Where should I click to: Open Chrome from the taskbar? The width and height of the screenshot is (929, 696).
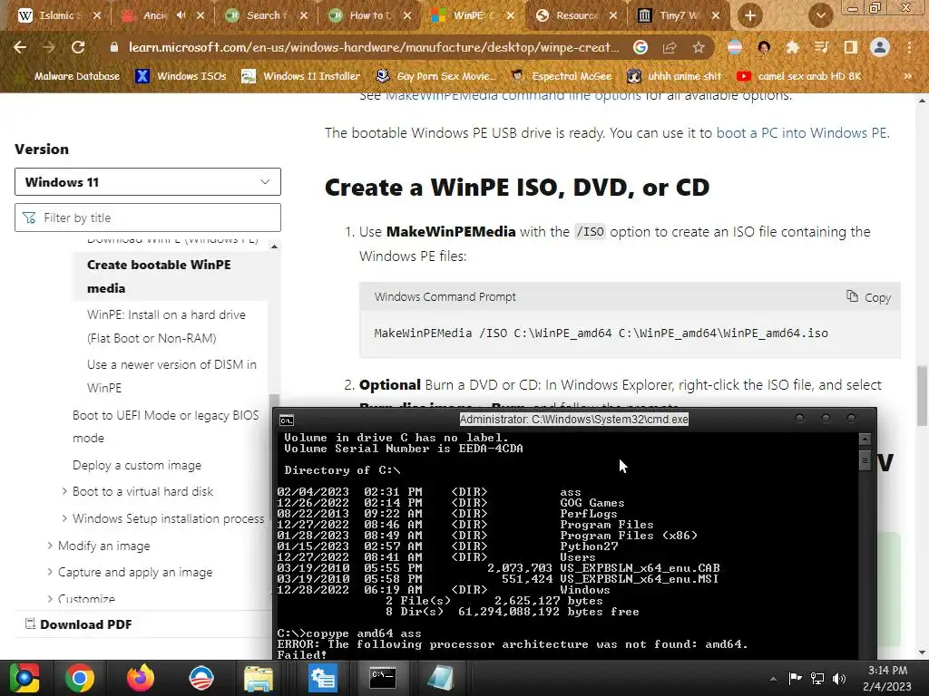(80, 678)
